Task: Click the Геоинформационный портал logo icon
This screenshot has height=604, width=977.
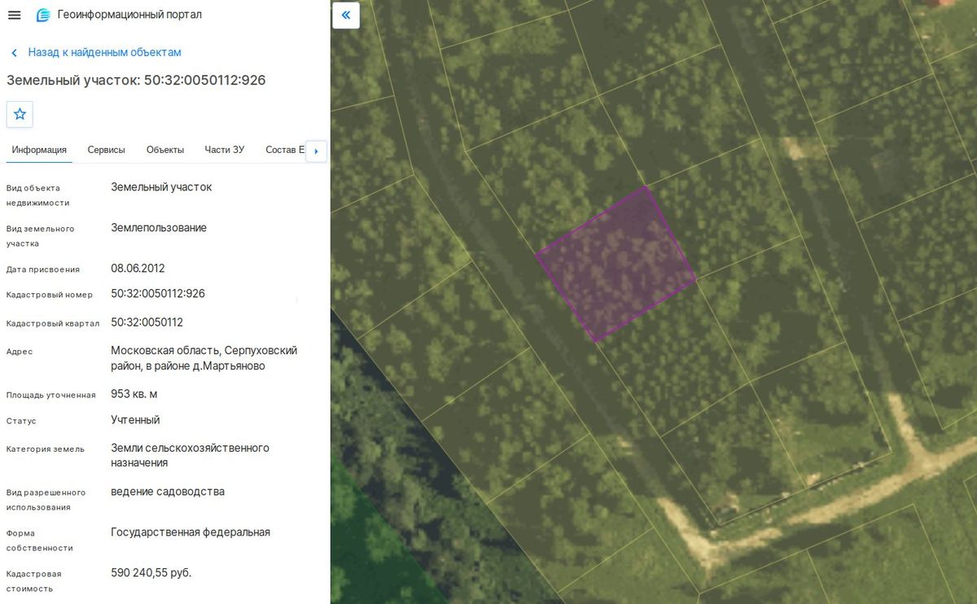Action: (x=43, y=15)
